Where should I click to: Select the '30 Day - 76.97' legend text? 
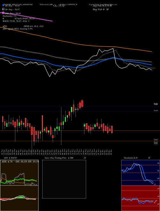point(12,10)
